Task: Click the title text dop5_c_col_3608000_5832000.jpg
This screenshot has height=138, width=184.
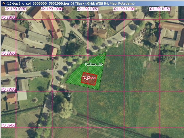Action: (41, 3)
